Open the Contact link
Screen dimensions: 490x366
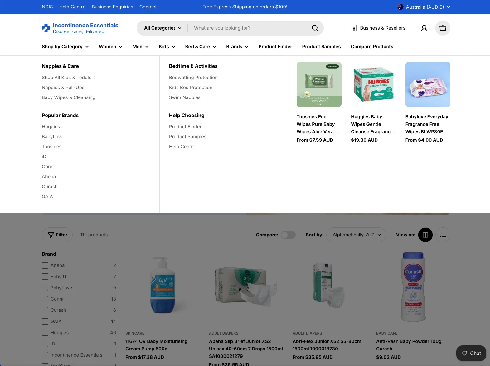point(148,7)
